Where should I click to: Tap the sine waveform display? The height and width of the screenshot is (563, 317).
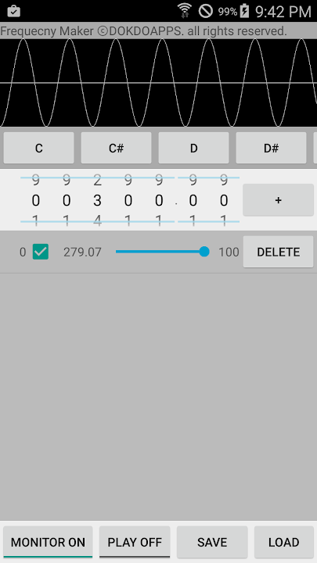click(158, 83)
